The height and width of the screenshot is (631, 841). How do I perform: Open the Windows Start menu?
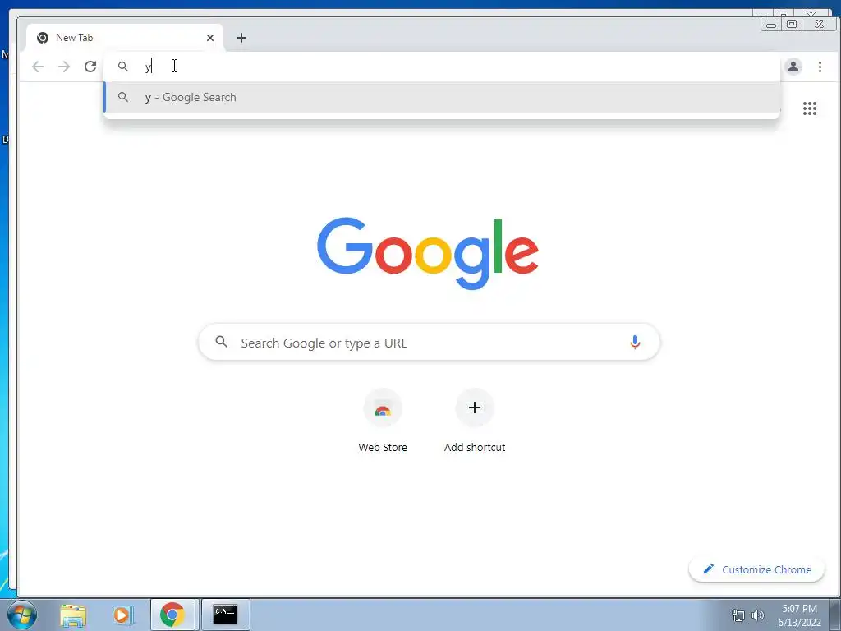click(x=22, y=615)
